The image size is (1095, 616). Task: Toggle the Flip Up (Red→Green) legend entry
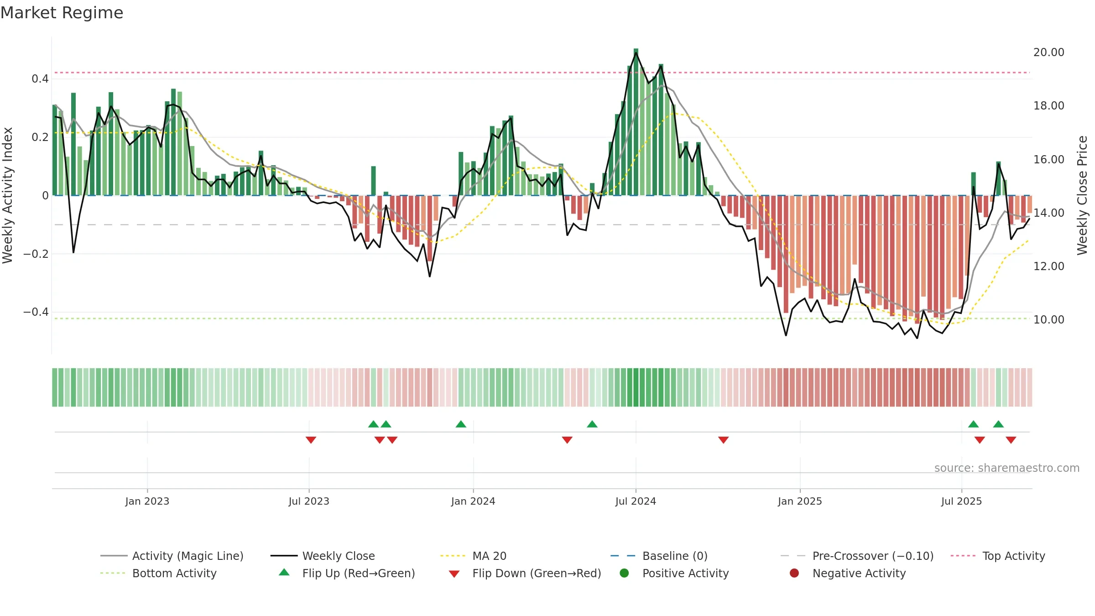[347, 573]
